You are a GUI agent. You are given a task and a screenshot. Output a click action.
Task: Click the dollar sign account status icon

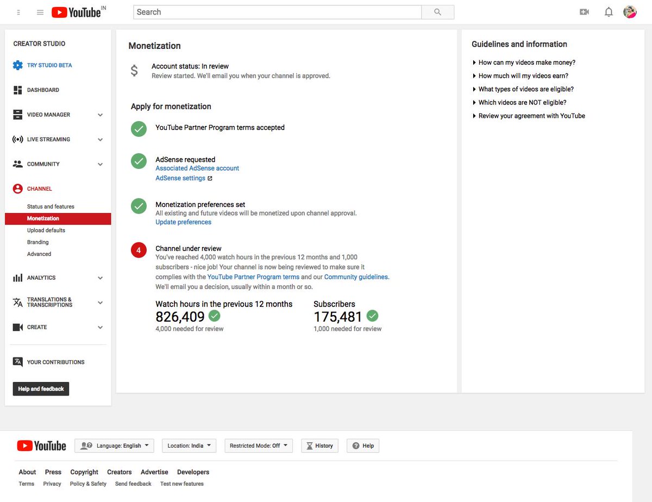(134, 71)
